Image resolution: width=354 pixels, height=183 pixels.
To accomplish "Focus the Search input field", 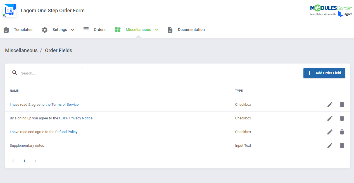I will [50, 73].
